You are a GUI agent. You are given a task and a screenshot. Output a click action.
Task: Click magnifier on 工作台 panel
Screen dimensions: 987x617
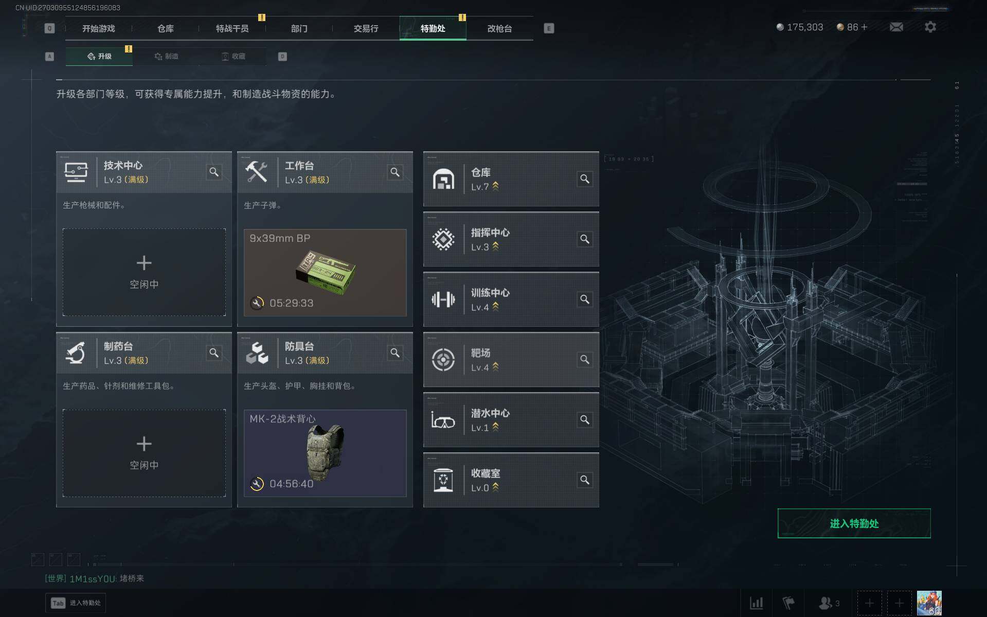(x=395, y=172)
